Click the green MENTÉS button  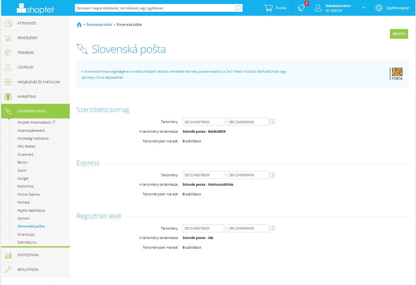pyautogui.click(x=399, y=34)
